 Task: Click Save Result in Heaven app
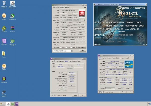(115, 38)
